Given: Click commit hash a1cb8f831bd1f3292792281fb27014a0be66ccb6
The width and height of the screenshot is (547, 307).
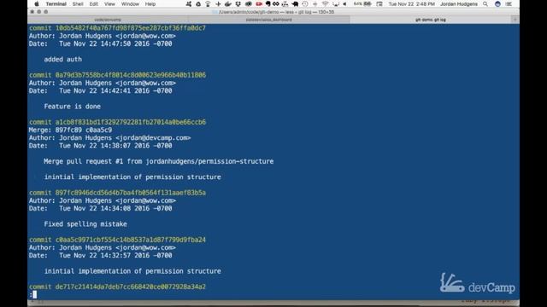Looking at the screenshot, I should pyautogui.click(x=131, y=122).
